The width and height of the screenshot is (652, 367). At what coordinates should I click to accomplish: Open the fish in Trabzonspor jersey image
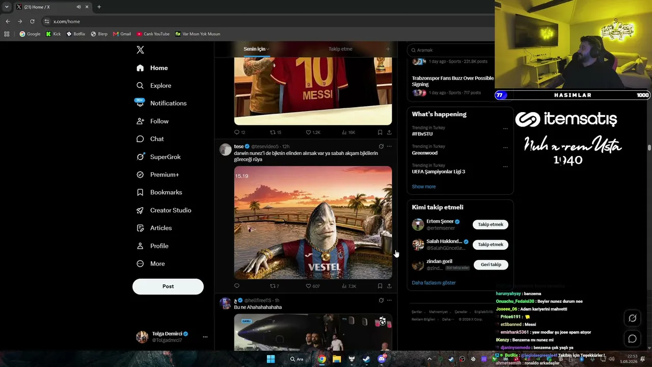pyautogui.click(x=313, y=222)
